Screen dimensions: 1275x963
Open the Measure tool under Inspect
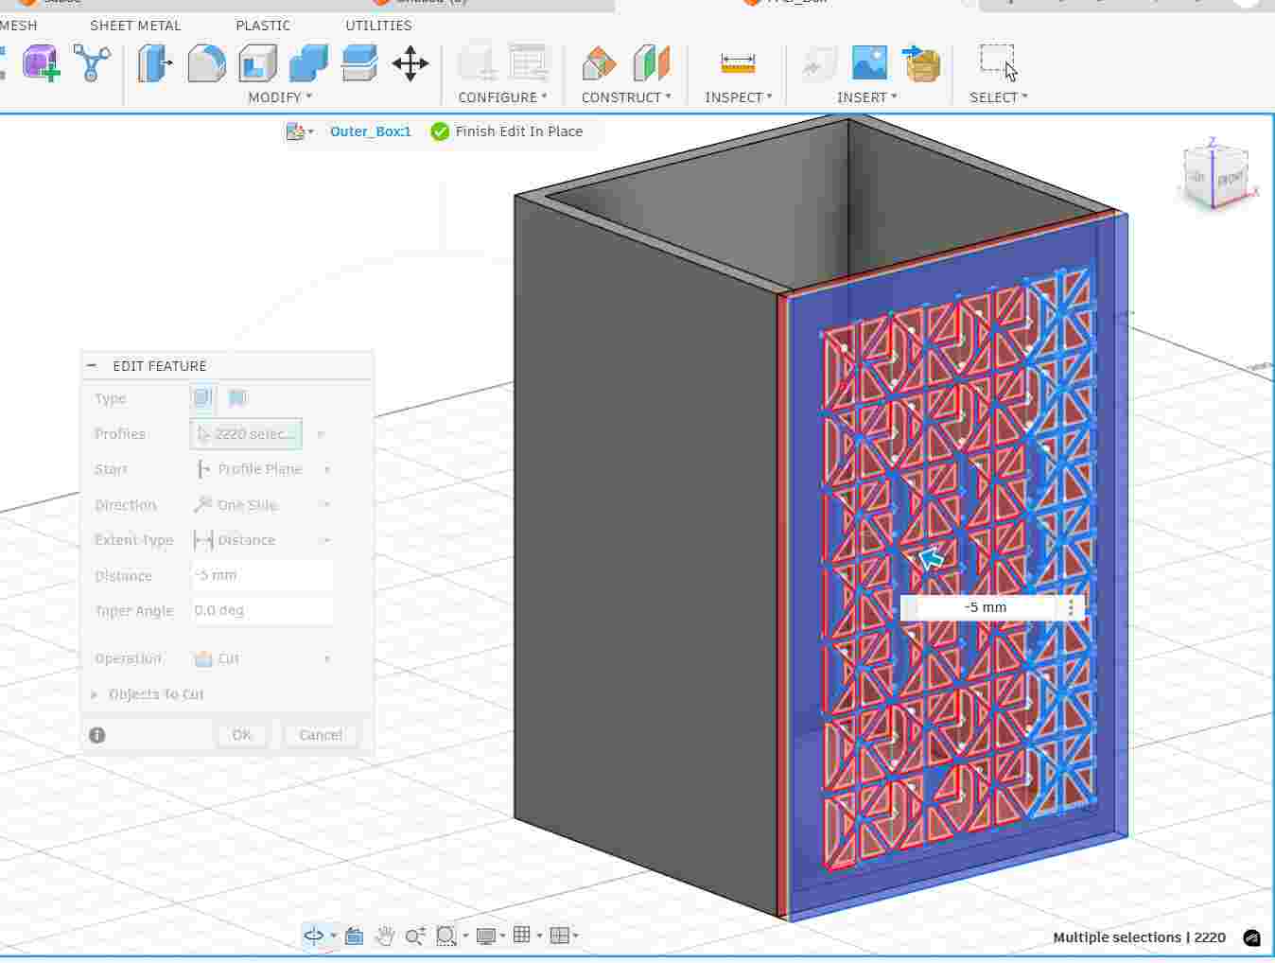737,63
